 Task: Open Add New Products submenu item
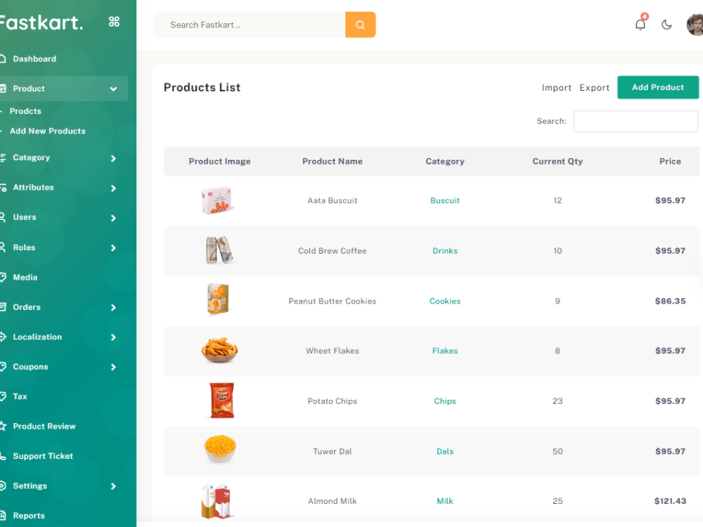point(48,131)
